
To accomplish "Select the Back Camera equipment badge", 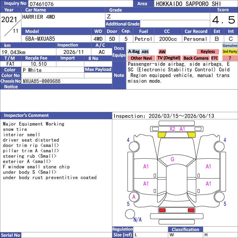I will [196, 58].
